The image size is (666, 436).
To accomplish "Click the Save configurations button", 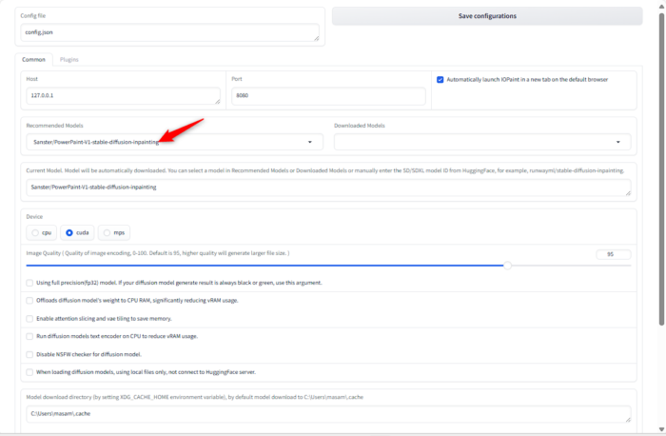I will click(487, 16).
